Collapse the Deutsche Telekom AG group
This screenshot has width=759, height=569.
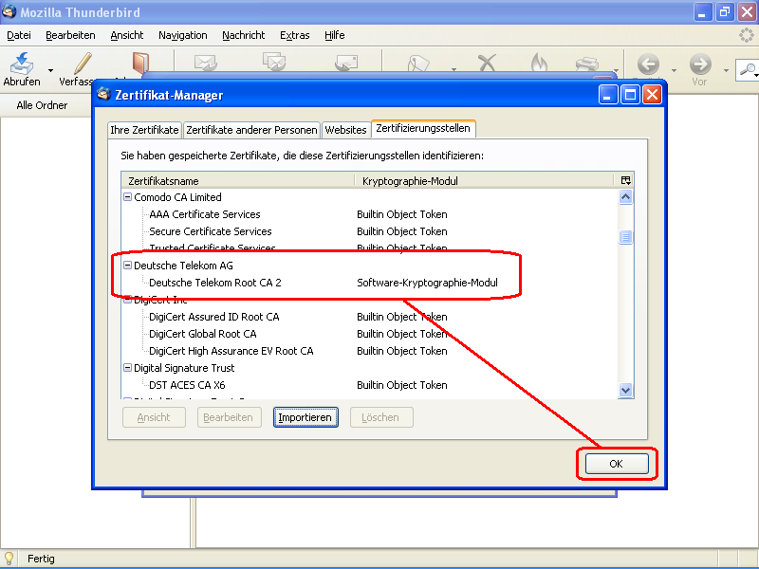coord(127,266)
